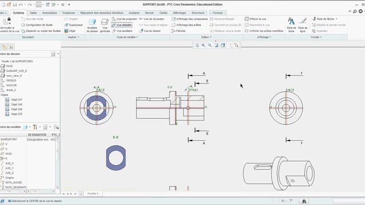Click the Superposer button
The image size is (365, 205).
point(74,25)
